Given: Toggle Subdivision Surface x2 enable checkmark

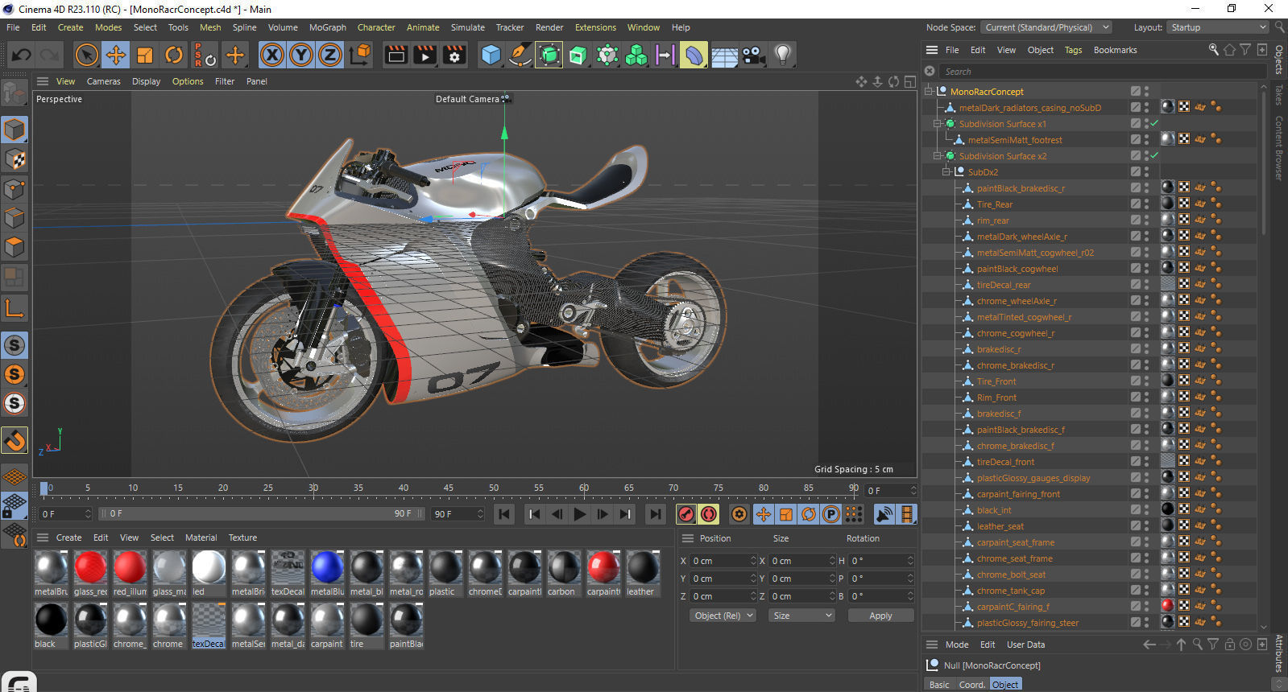Looking at the screenshot, I should point(1154,156).
